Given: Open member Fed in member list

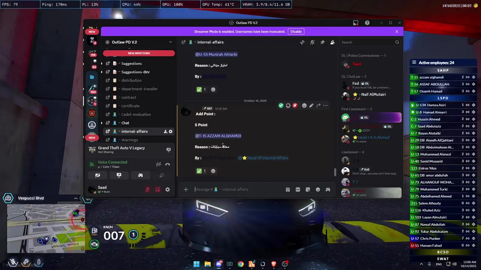Looking at the screenshot, I should 371,85.
